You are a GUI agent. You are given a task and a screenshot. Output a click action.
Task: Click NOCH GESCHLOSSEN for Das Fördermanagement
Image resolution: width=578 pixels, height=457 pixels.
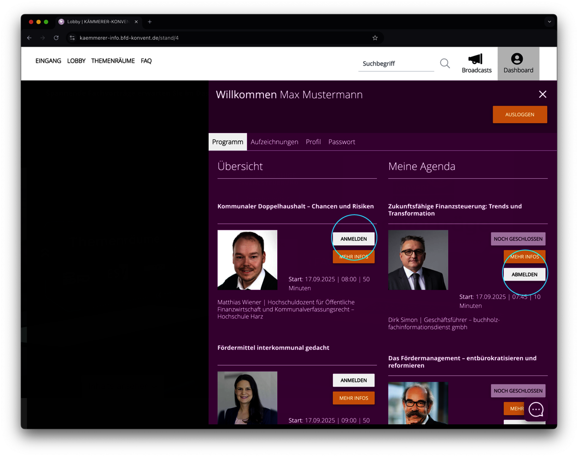(x=518, y=391)
